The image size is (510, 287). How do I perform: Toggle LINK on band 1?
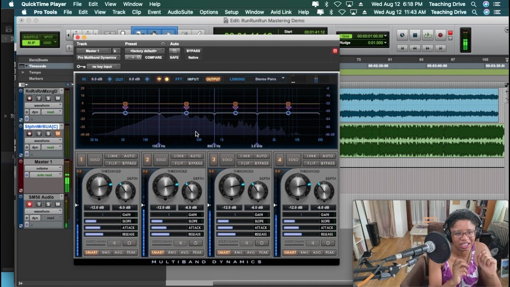pos(113,156)
